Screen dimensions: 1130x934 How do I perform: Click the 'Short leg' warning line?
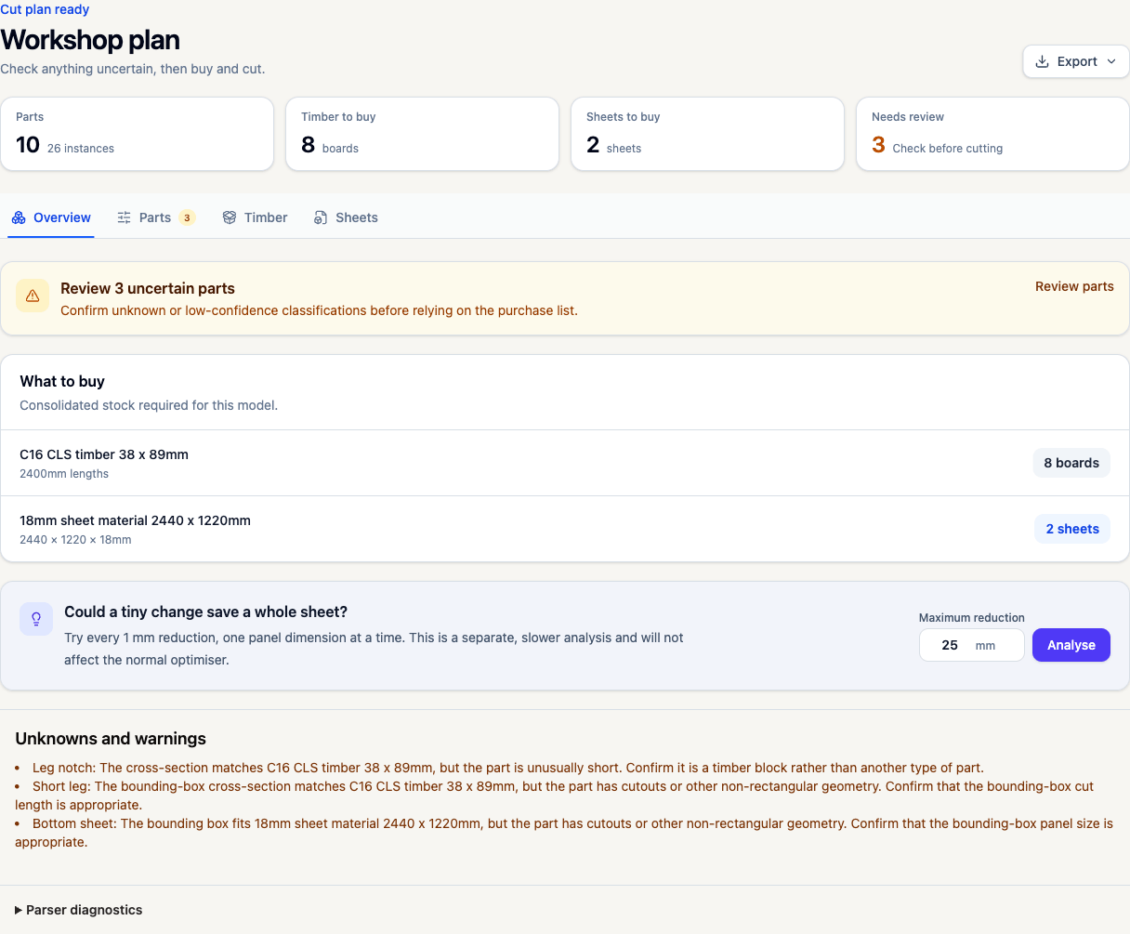coord(554,796)
